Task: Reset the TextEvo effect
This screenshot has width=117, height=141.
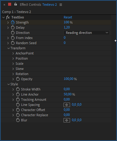Action: tap(68, 17)
